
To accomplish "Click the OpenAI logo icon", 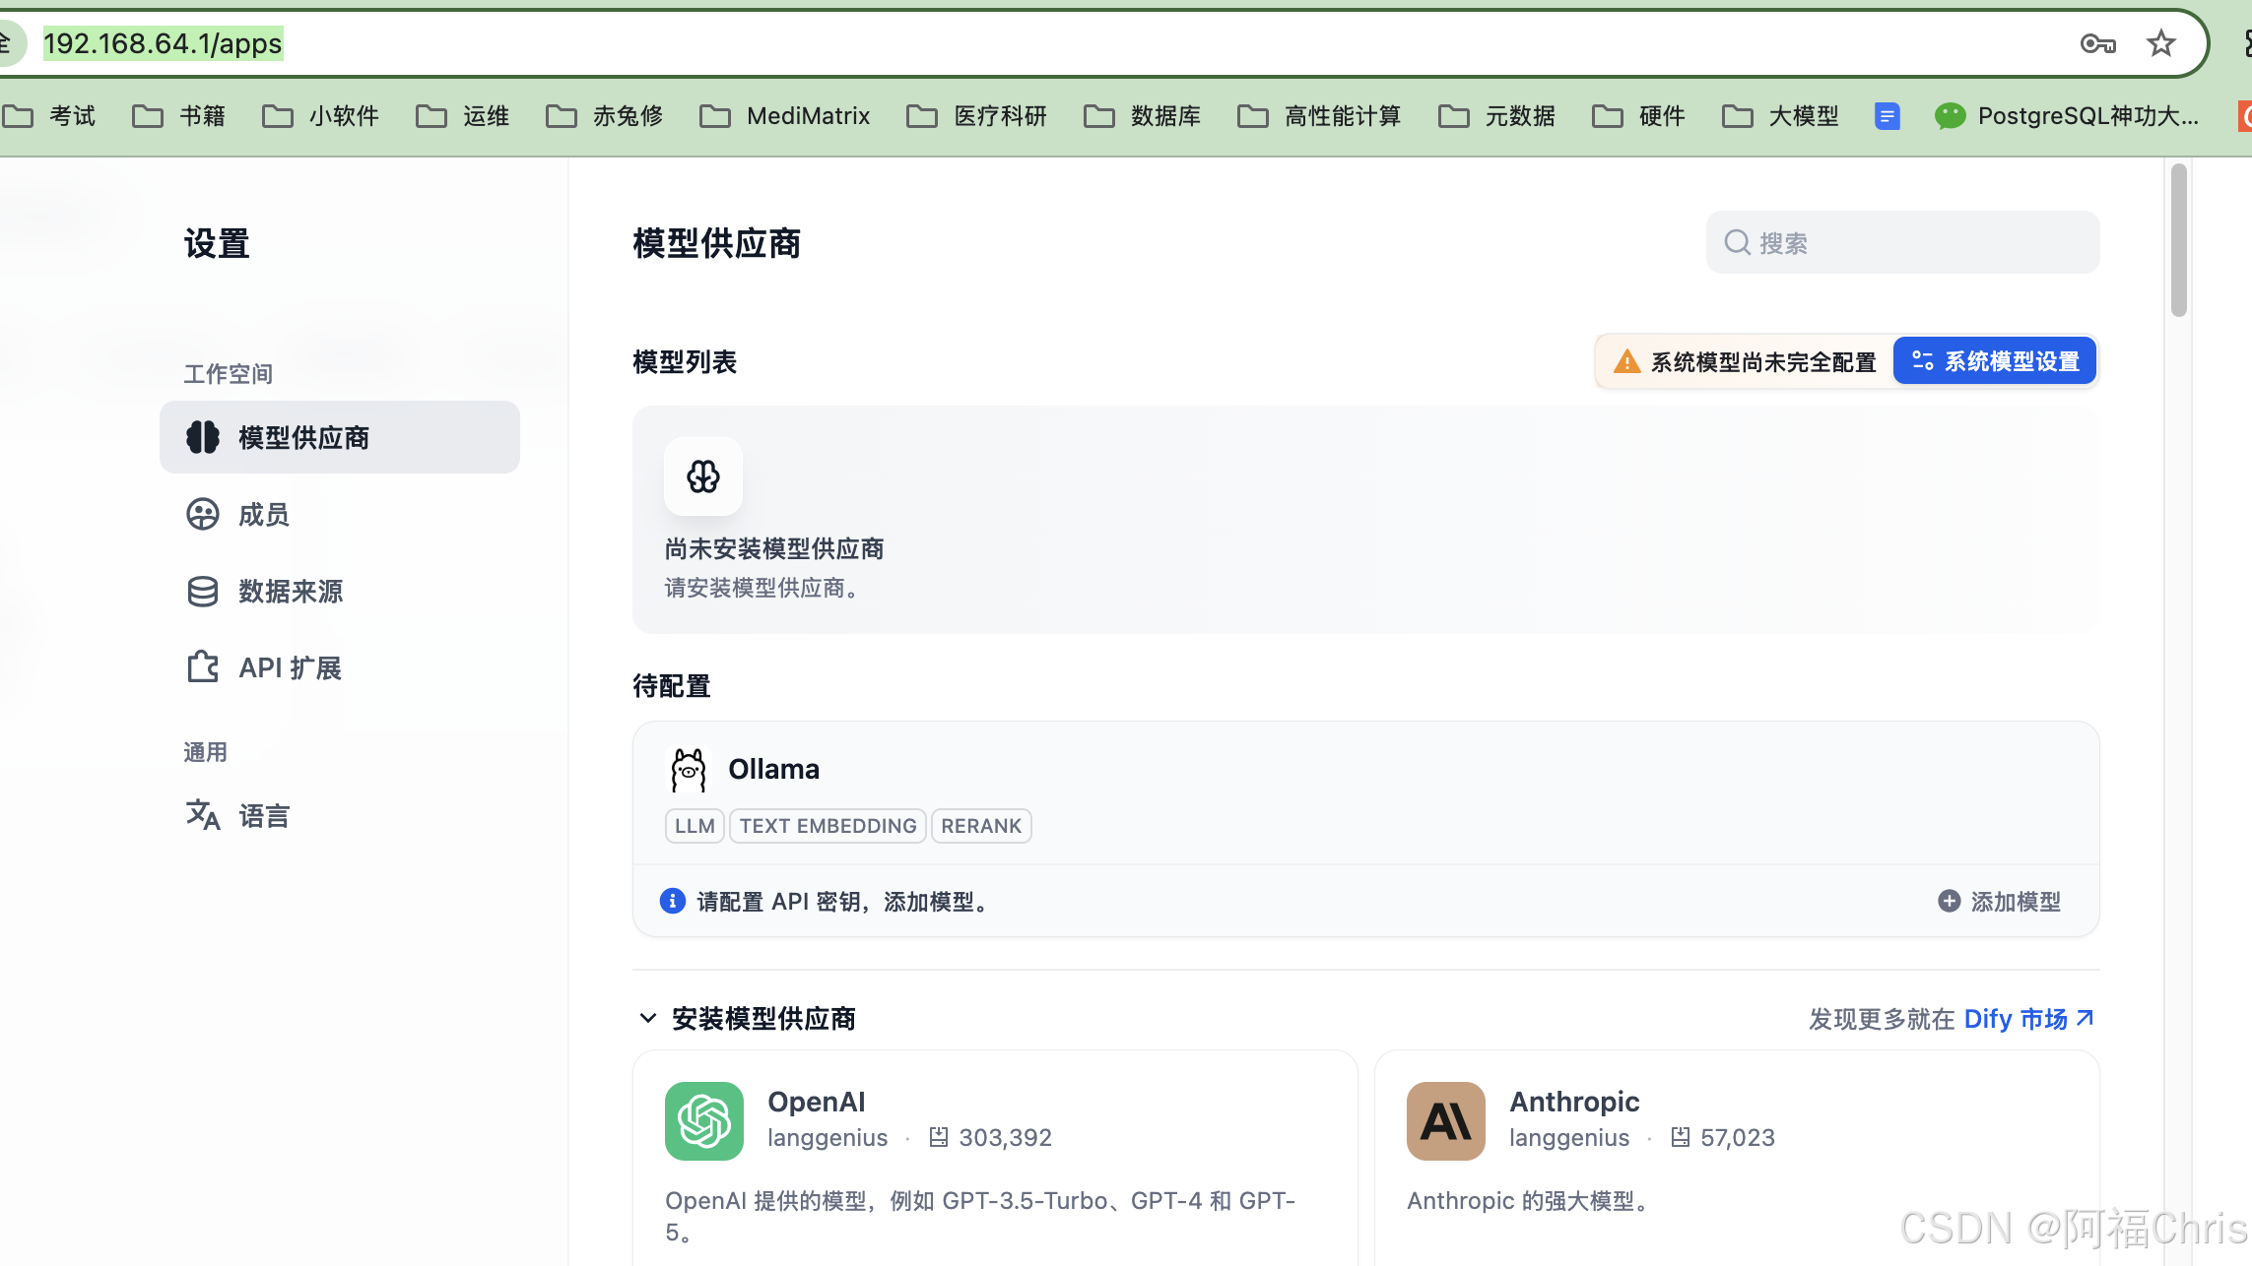I will tap(703, 1121).
